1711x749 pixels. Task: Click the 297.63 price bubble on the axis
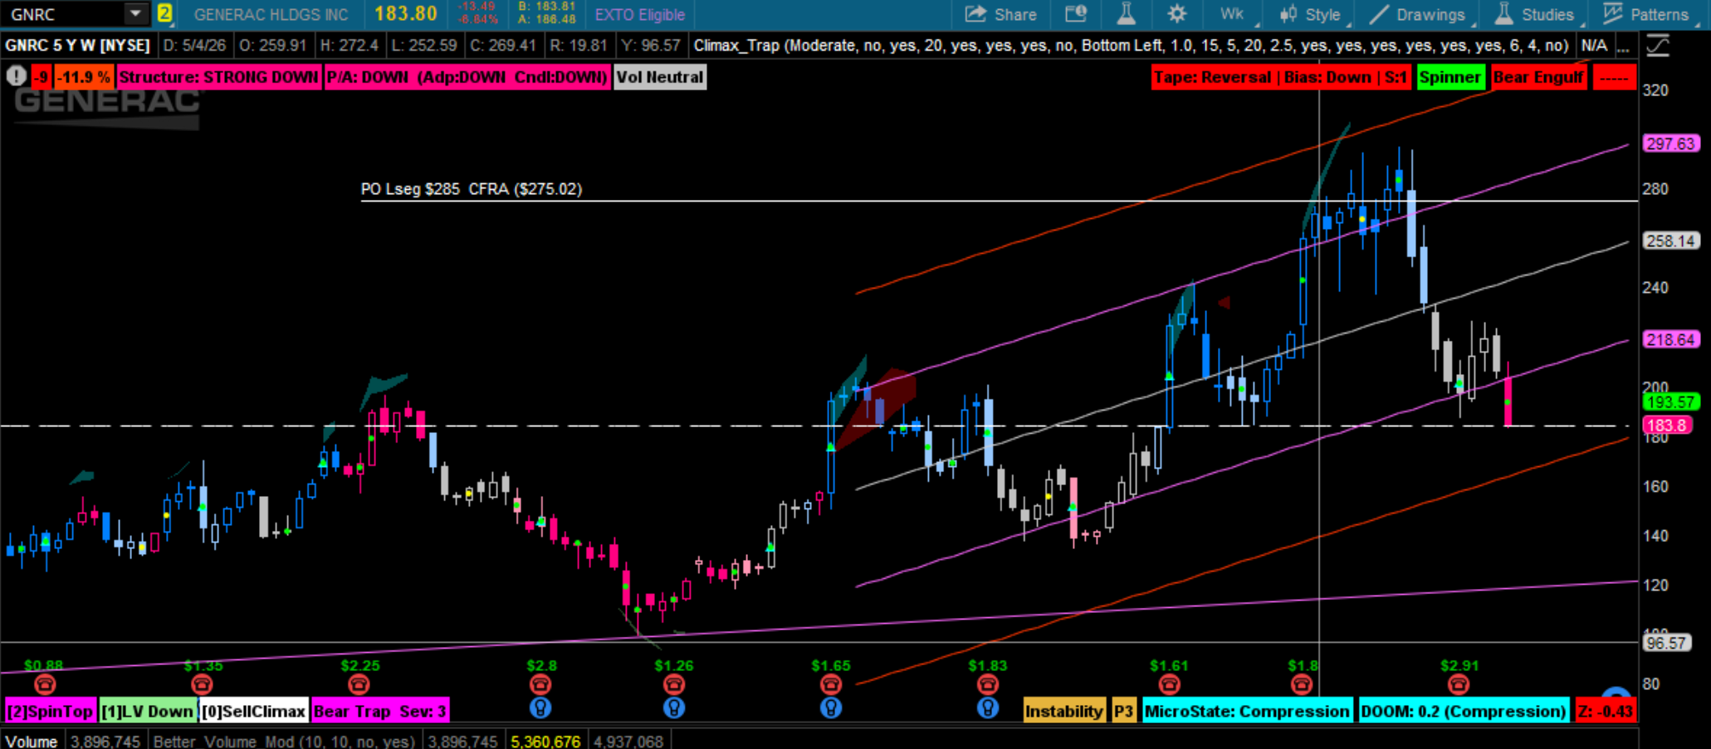1670,143
